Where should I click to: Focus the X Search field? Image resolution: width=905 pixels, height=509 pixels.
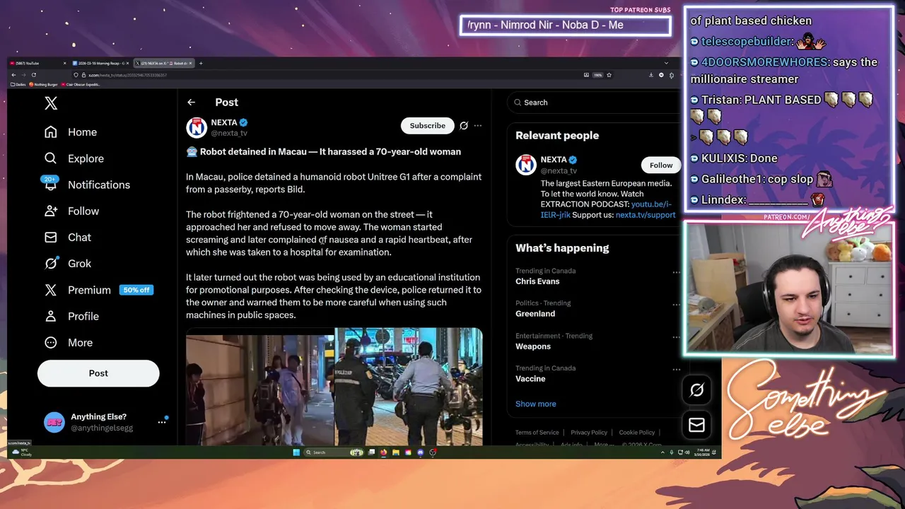point(594,103)
